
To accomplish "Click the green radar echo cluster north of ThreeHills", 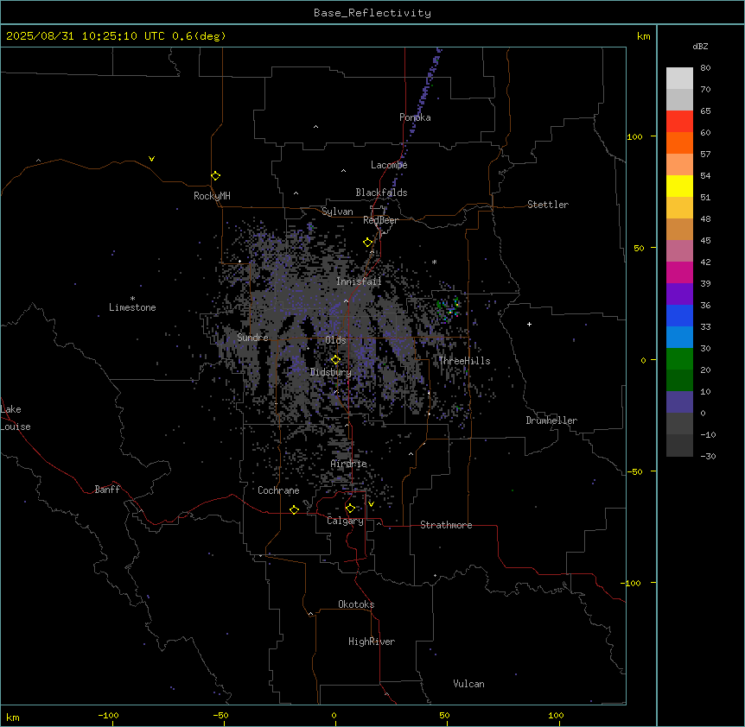I will 449,307.
